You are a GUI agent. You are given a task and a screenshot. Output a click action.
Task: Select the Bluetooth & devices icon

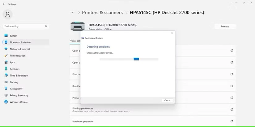click(x=6, y=42)
